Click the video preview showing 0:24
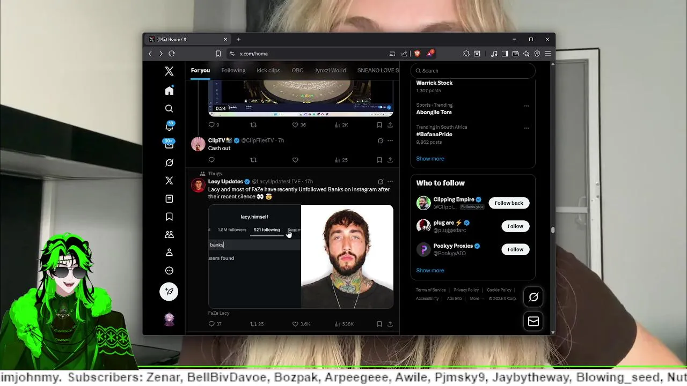This screenshot has height=386, width=687. (301, 98)
